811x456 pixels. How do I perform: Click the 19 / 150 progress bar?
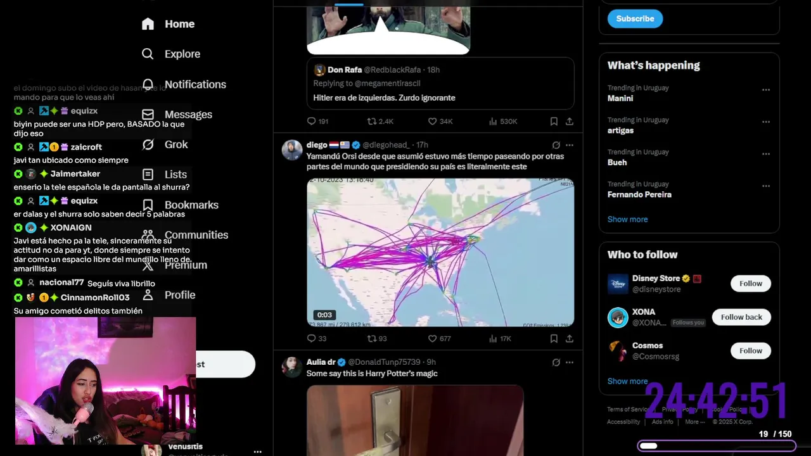(716, 446)
